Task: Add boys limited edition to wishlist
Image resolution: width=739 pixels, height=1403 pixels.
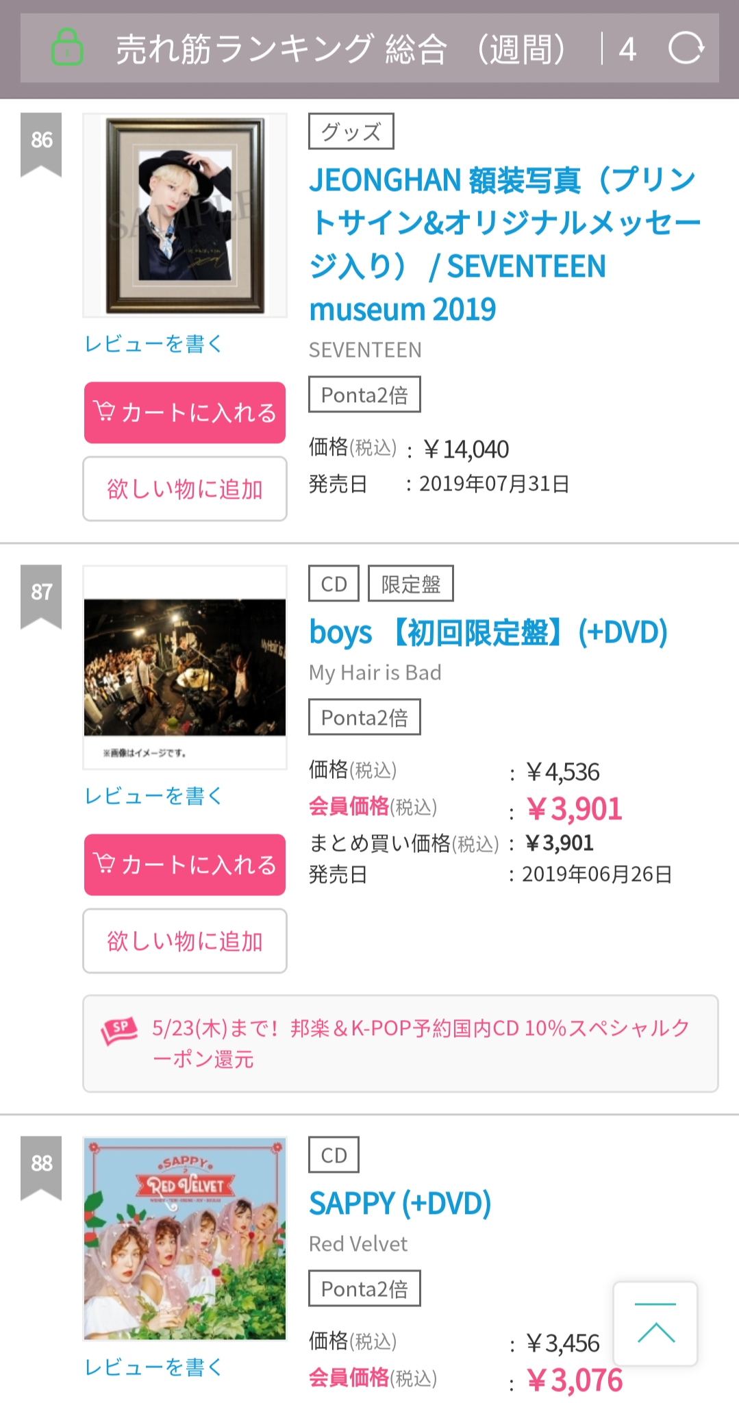Action: [x=185, y=941]
